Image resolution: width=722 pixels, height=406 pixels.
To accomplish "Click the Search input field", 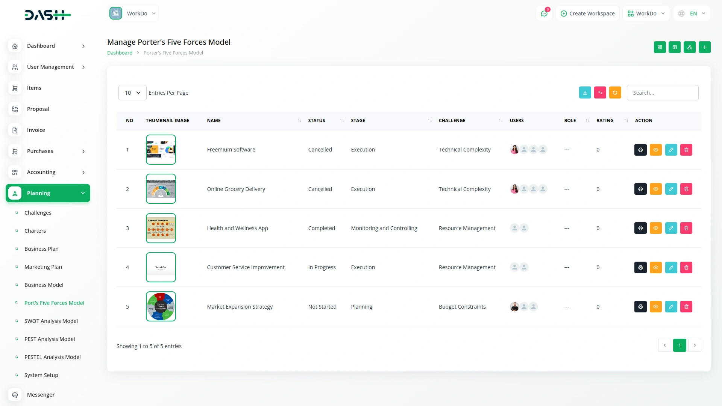I will (x=662, y=92).
